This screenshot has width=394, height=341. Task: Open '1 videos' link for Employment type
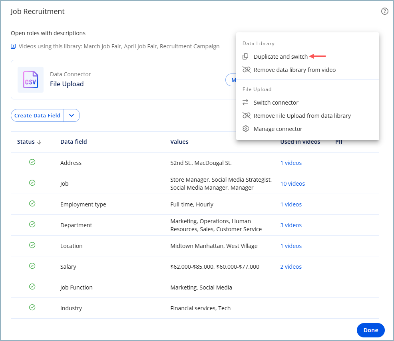291,204
